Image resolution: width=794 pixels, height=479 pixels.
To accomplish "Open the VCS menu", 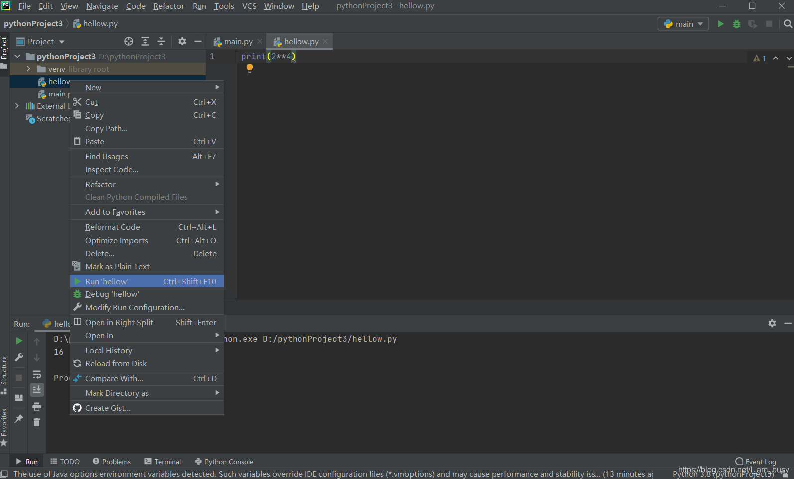I will coord(249,6).
